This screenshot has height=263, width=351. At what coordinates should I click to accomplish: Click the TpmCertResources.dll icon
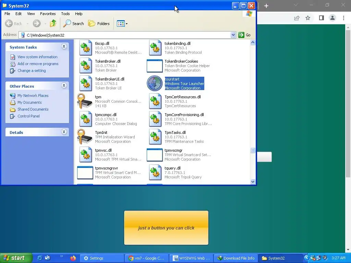tap(155, 101)
